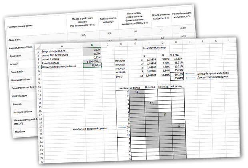The image size is (248, 168).
Task: Click 'Милбанк' row in bank table
Action: (x=20, y=132)
